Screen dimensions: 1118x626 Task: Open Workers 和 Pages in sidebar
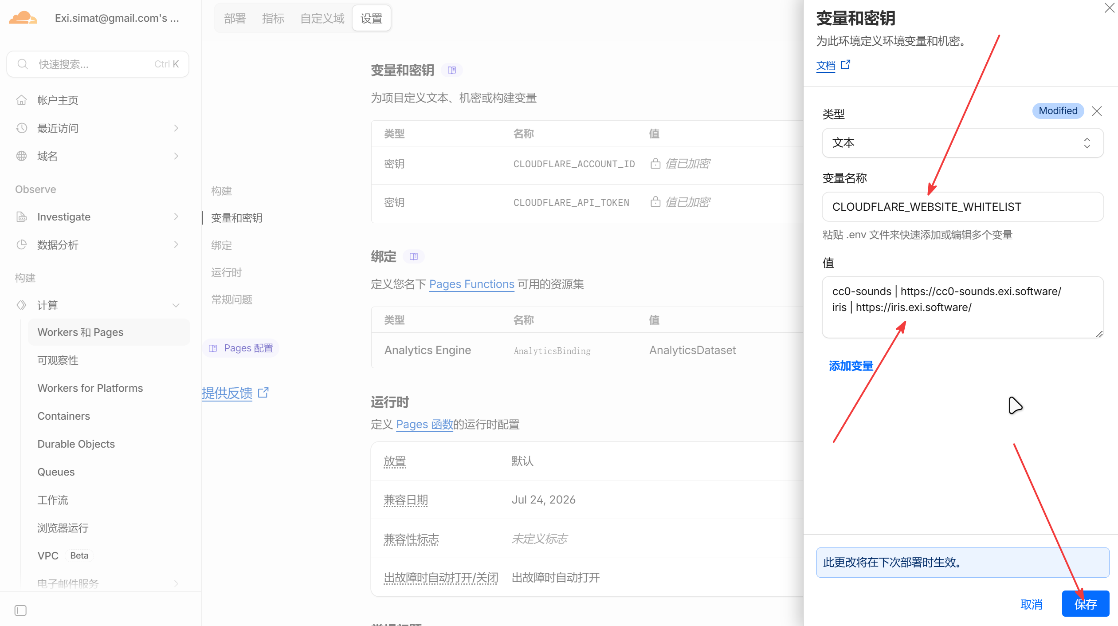[109, 332]
